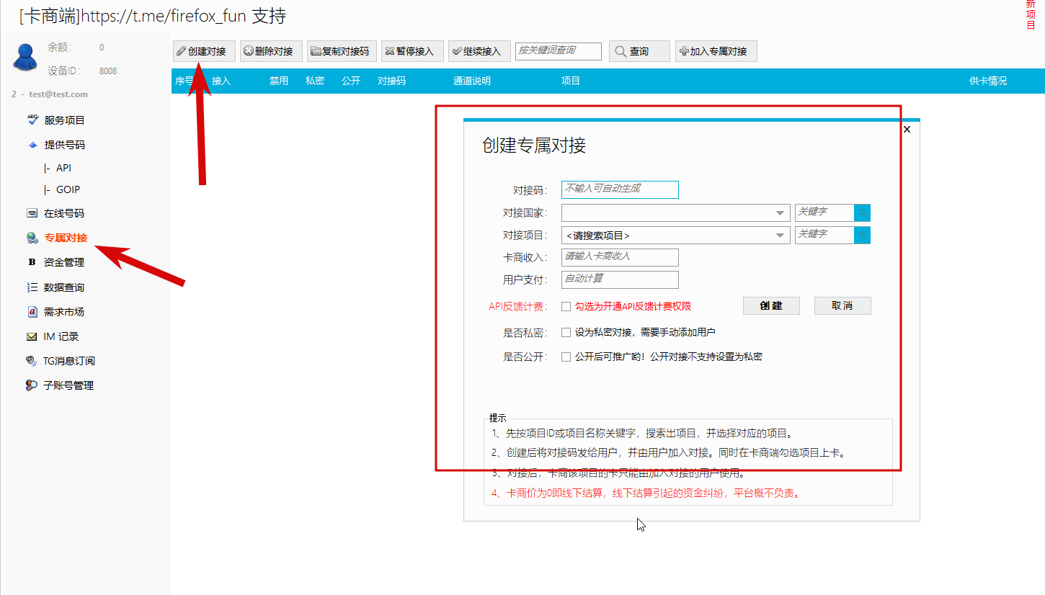Click the 用户支付 input field
The width and height of the screenshot is (1045, 595).
pyautogui.click(x=620, y=279)
